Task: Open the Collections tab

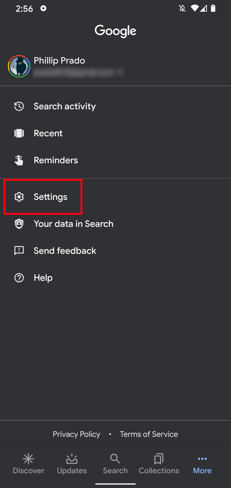Action: [x=159, y=464]
